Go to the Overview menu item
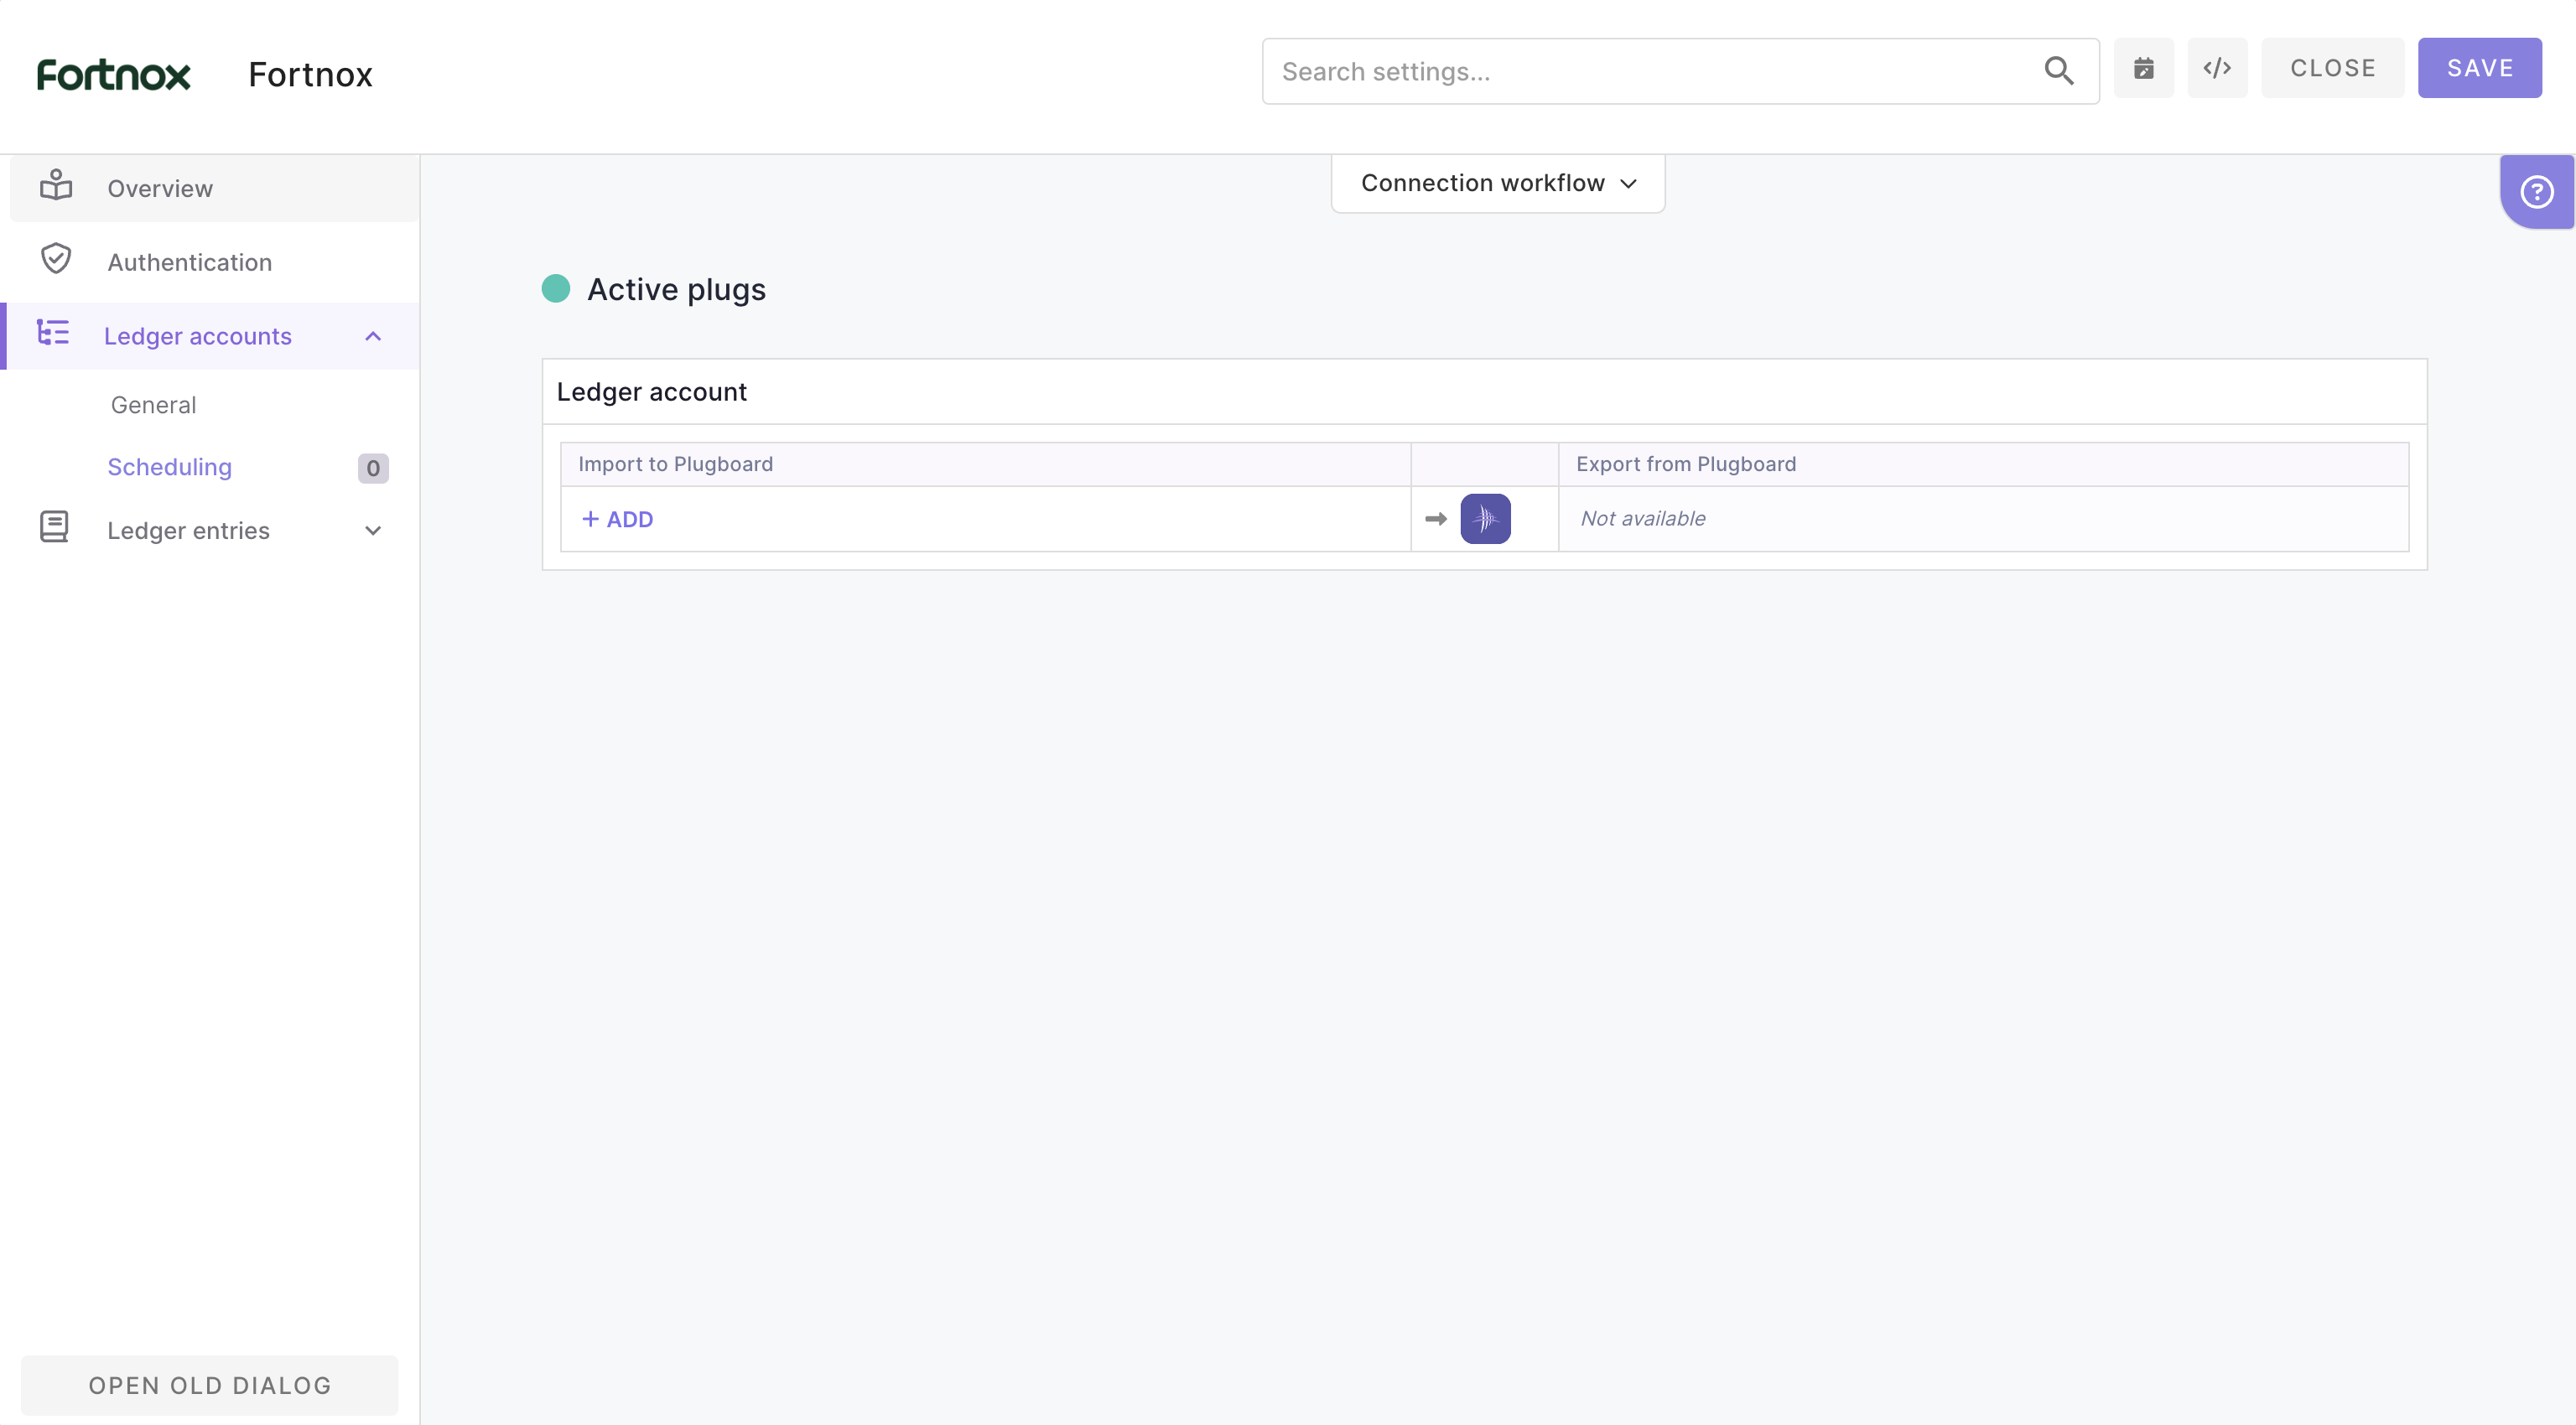The height and width of the screenshot is (1425, 2576). (x=214, y=188)
